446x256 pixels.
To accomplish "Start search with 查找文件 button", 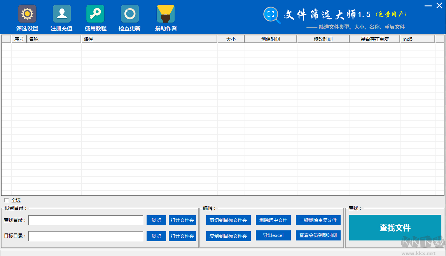I will [395, 228].
